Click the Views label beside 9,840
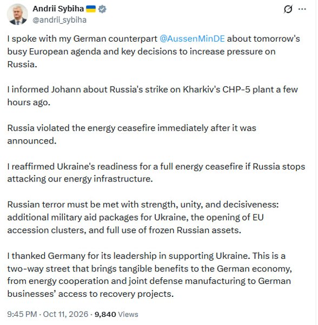 [x=128, y=314]
